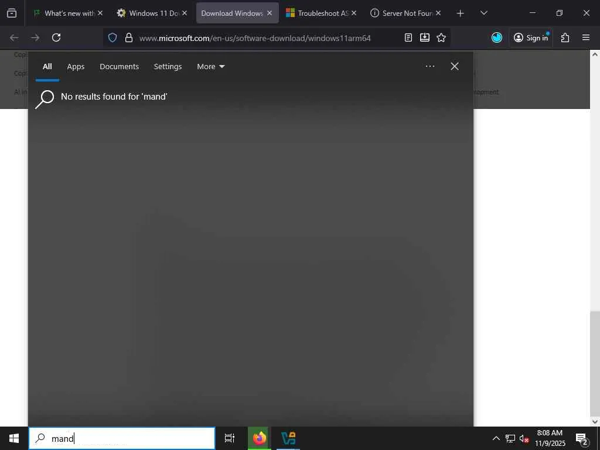Open network status tray icon
This screenshot has height=450, width=600.
[x=510, y=438]
